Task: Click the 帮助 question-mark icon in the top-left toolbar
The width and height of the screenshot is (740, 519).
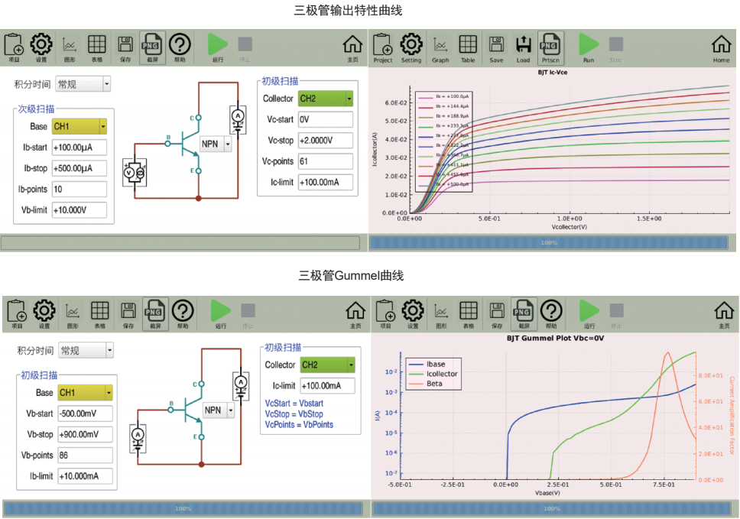Action: [180, 47]
